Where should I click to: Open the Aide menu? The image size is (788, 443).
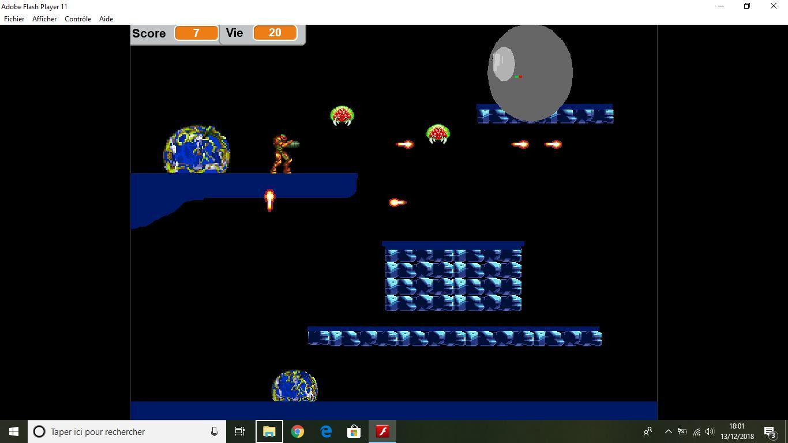point(106,19)
